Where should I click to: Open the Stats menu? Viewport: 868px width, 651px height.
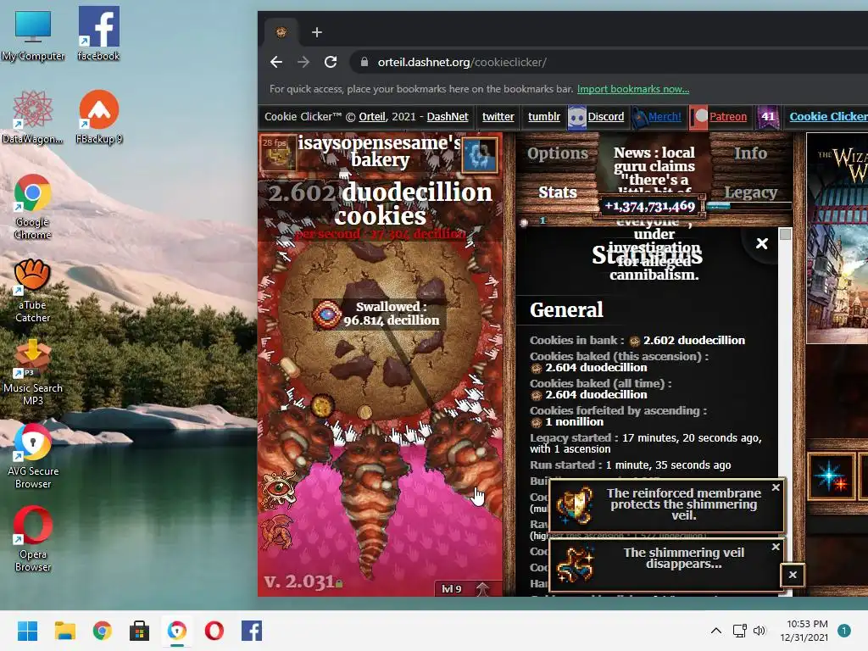(x=558, y=192)
